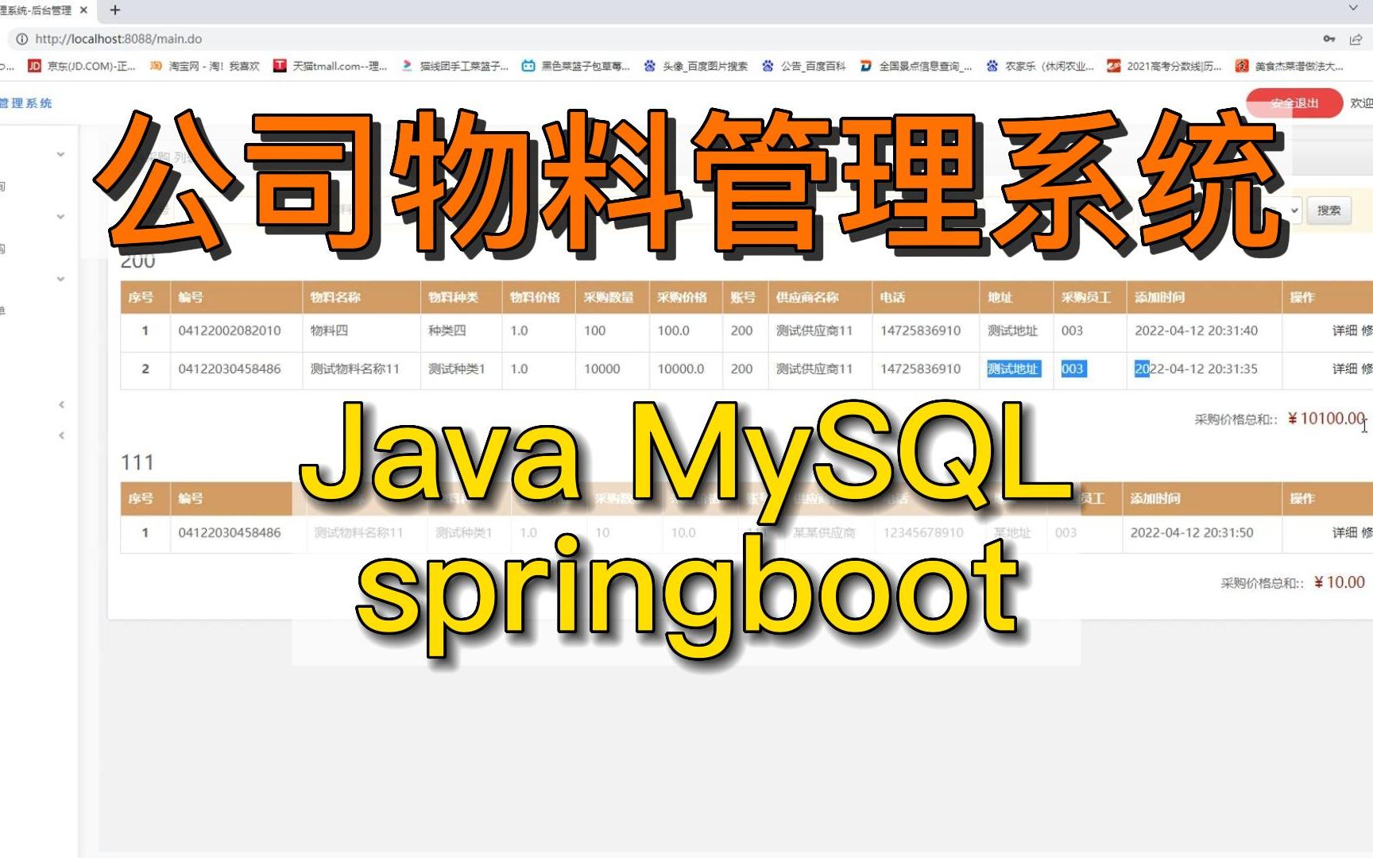
Task: Open 详细 for 物料四 row
Action: (x=1344, y=330)
